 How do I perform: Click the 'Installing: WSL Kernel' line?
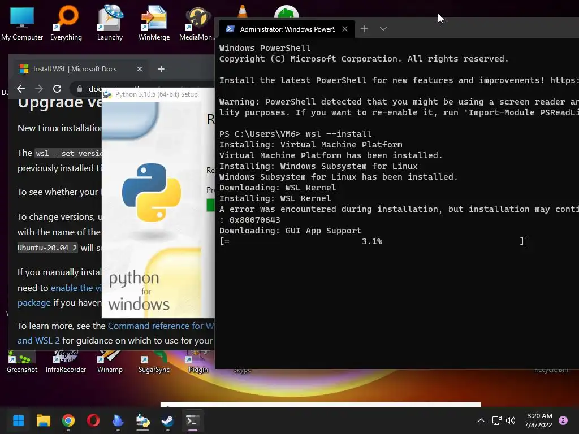click(275, 198)
